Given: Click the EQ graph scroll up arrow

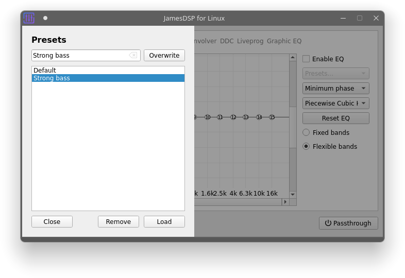Looking at the screenshot, I should (x=293, y=57).
